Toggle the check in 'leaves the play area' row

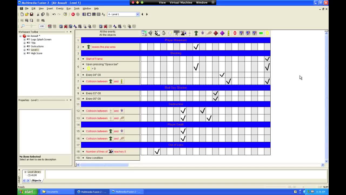196,47
